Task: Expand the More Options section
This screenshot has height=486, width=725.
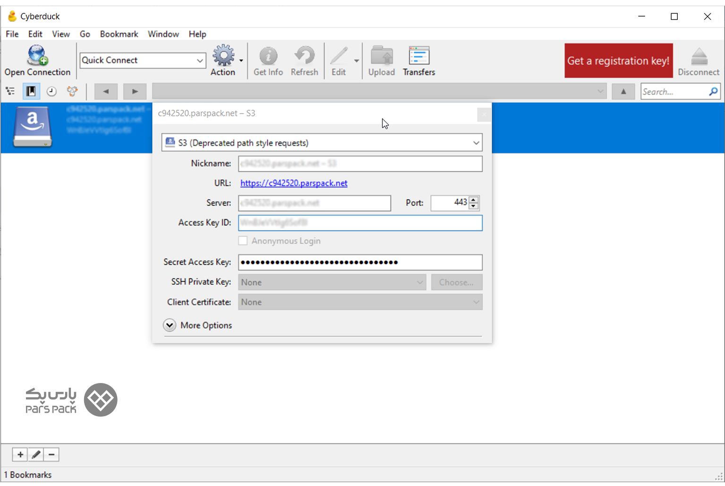Action: 170,325
